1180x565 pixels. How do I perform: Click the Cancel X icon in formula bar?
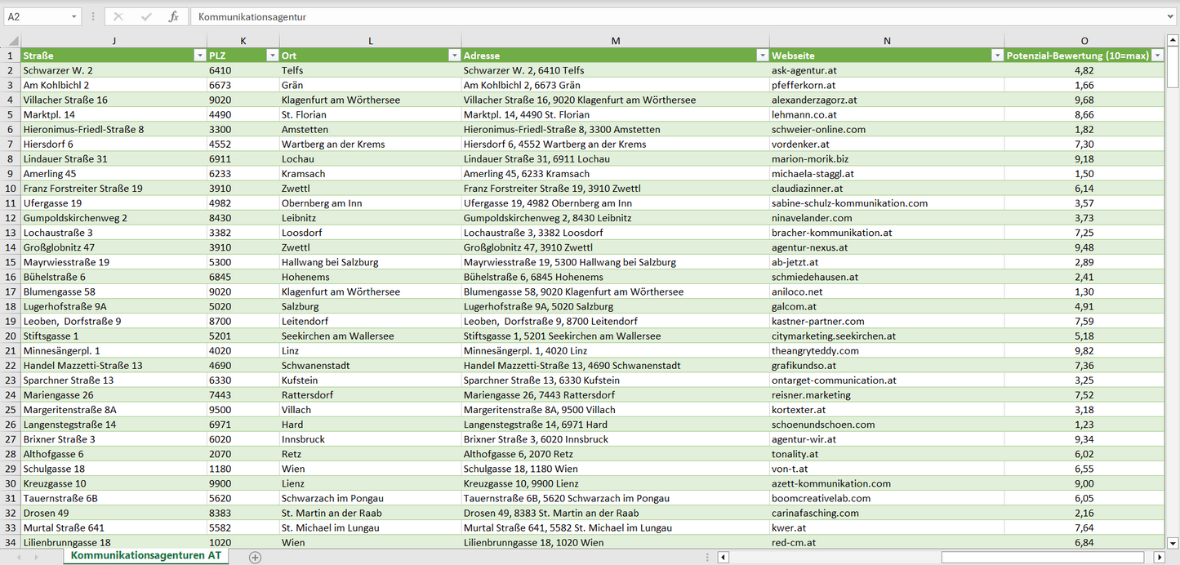(x=118, y=16)
